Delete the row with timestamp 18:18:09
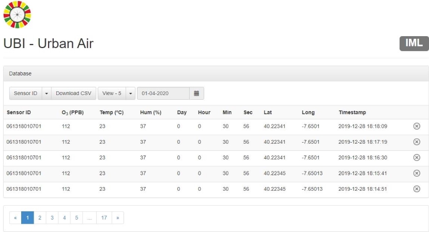This screenshot has height=232, width=429. click(417, 126)
